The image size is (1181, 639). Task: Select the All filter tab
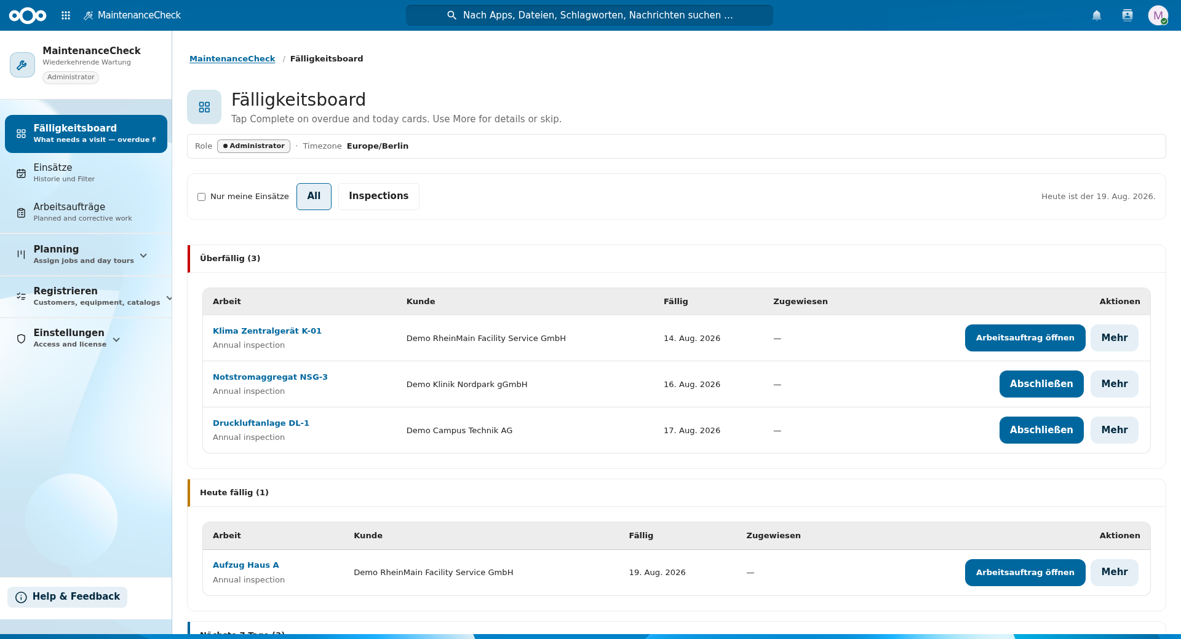point(314,197)
